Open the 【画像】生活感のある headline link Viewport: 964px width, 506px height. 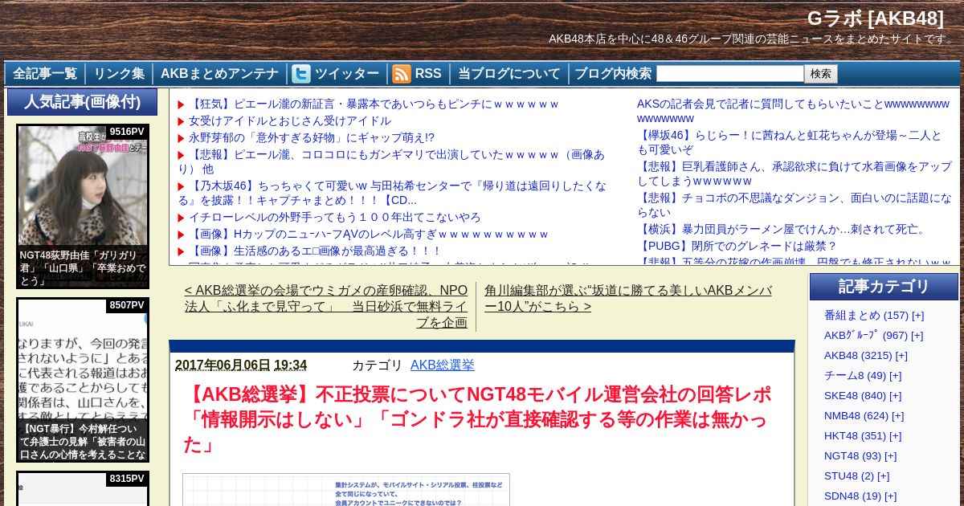[x=316, y=251]
